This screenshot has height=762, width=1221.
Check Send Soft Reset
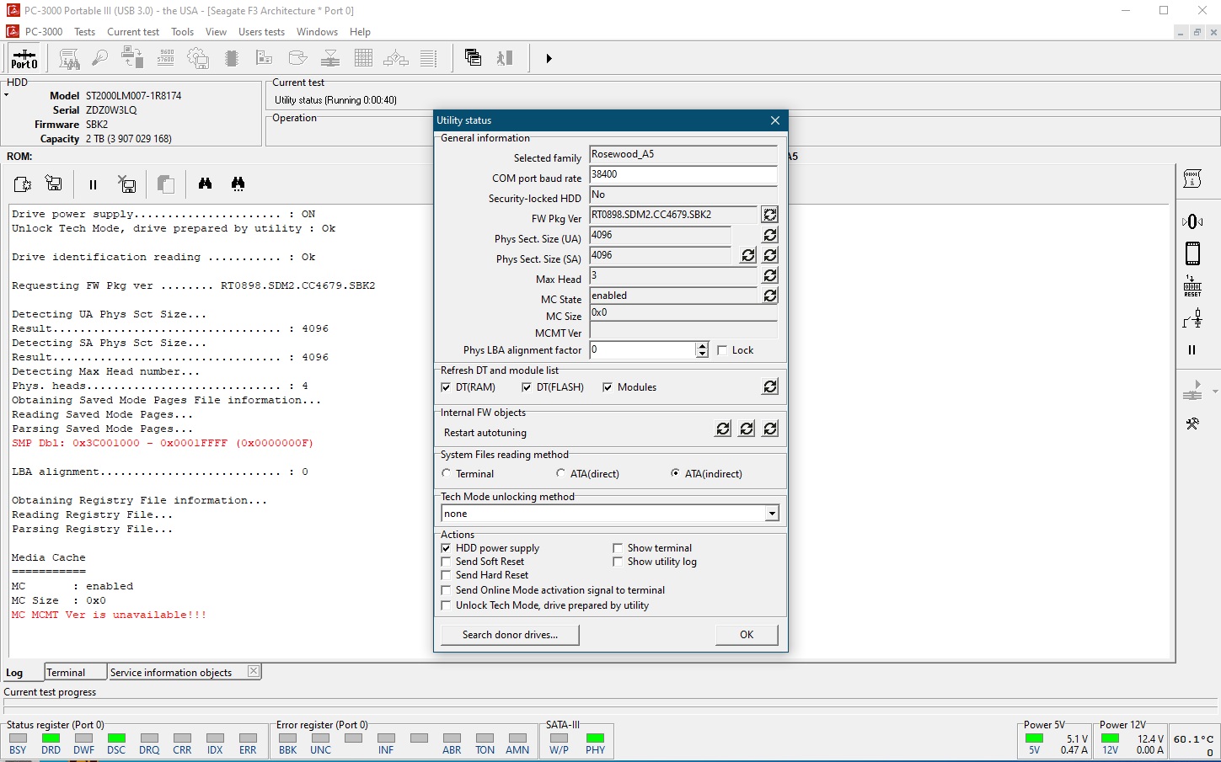(446, 562)
